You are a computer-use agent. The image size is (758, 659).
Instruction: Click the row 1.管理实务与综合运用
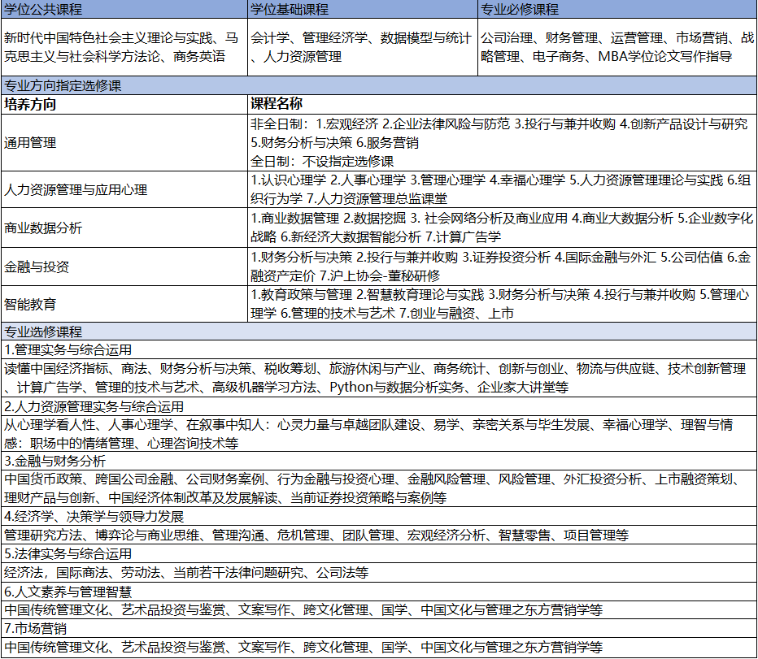pyautogui.click(x=379, y=349)
